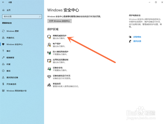Open the 激活 settings page

pos(9,71)
